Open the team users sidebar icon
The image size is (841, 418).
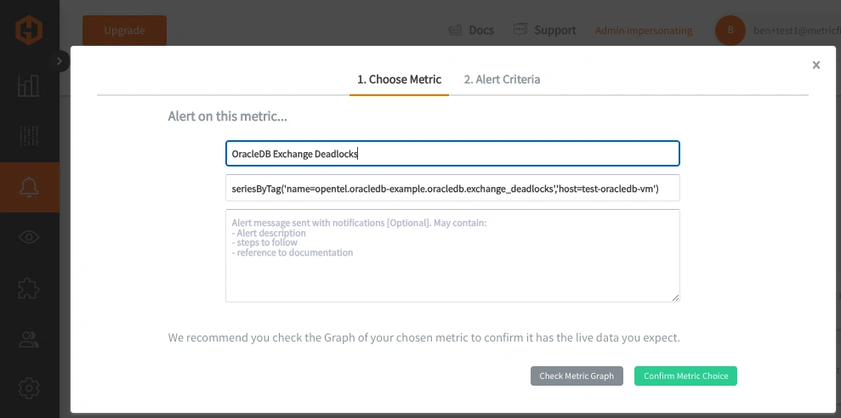tap(29, 340)
